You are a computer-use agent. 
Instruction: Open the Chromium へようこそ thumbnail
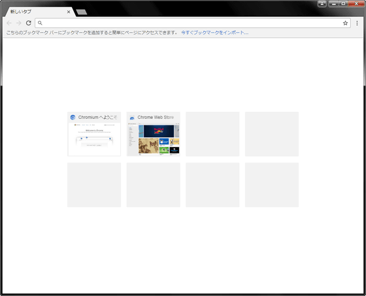(x=94, y=134)
